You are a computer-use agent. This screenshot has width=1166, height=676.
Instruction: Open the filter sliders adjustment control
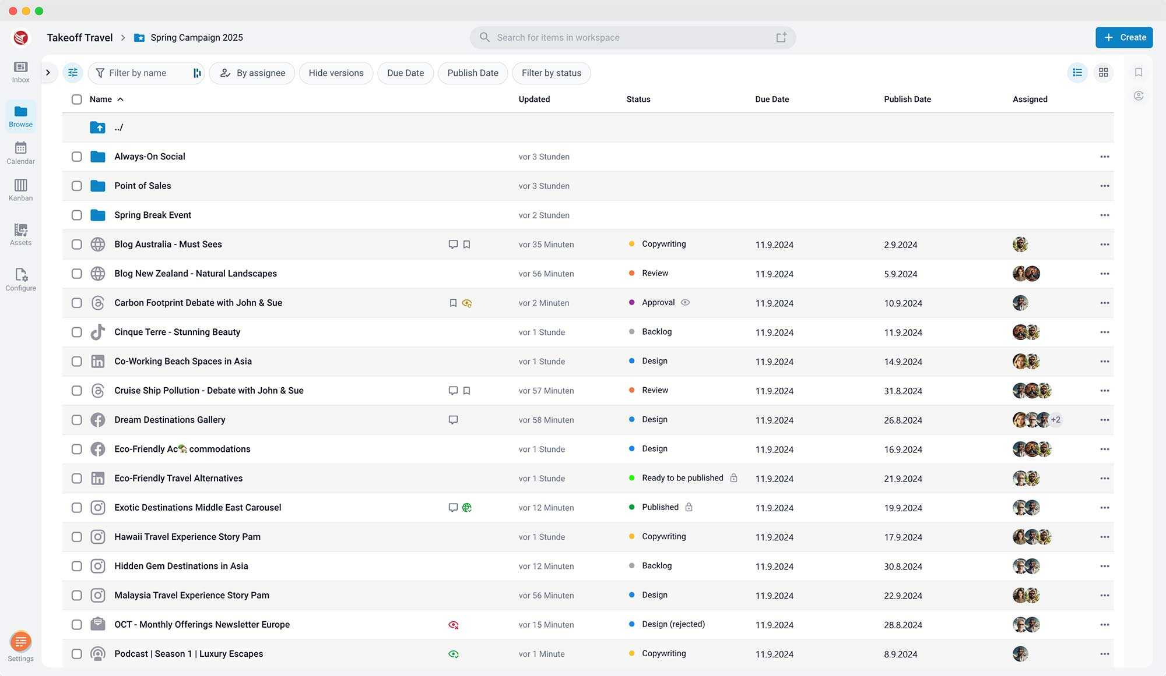point(72,72)
